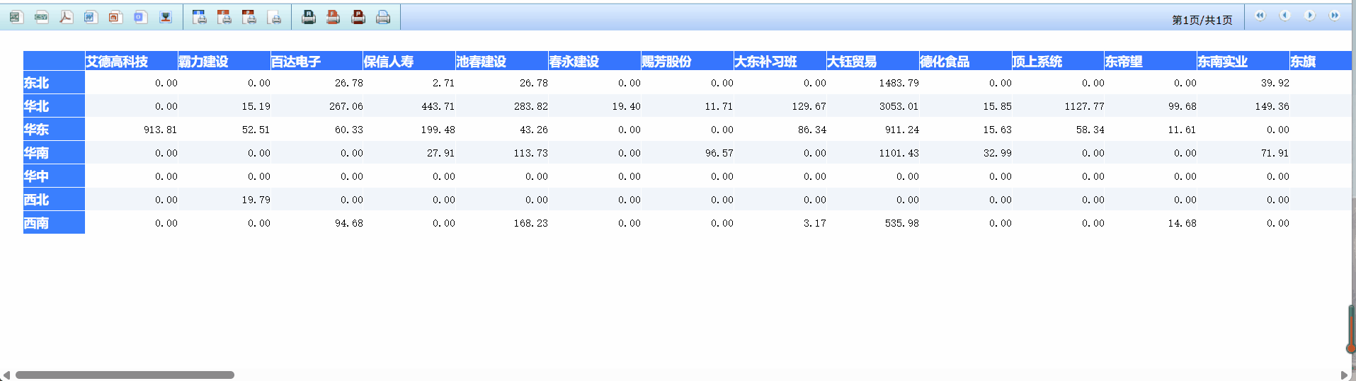1356x381 pixels.
Task: Click the cell value 1483.79
Action: pos(899,83)
